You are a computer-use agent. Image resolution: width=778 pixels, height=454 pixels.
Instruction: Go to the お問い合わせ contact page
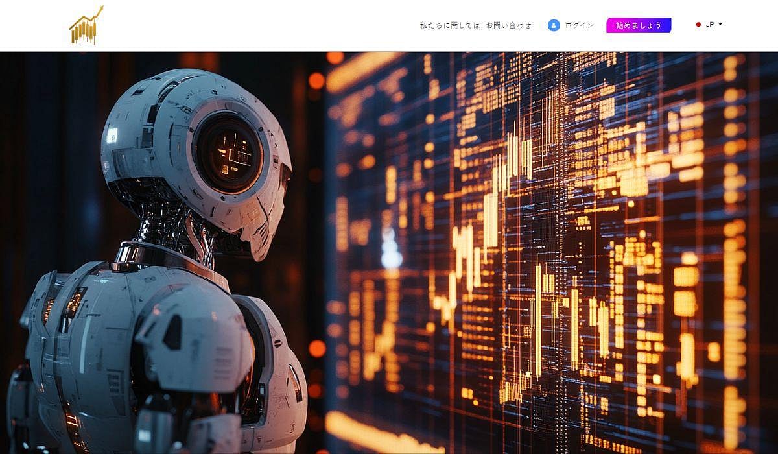click(x=508, y=25)
